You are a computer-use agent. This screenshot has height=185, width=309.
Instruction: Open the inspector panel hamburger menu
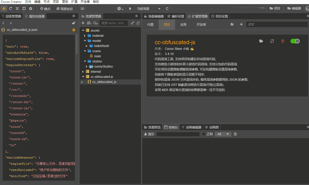coord(74,16)
